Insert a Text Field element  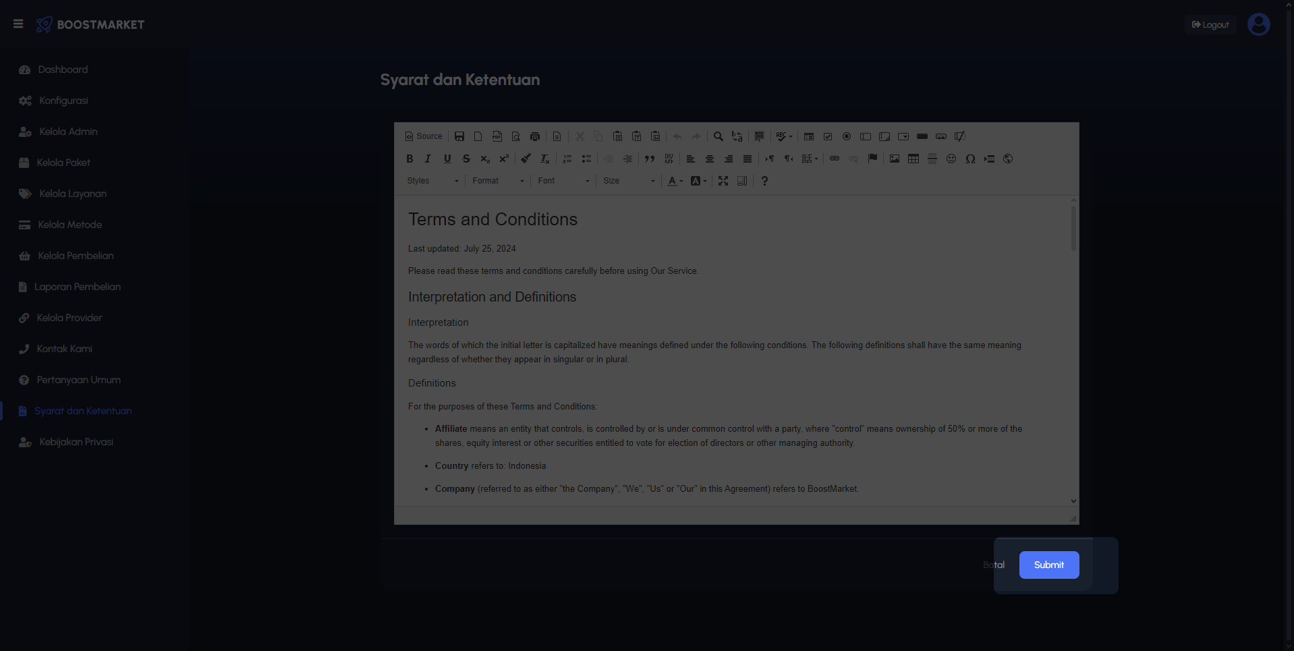coord(866,136)
